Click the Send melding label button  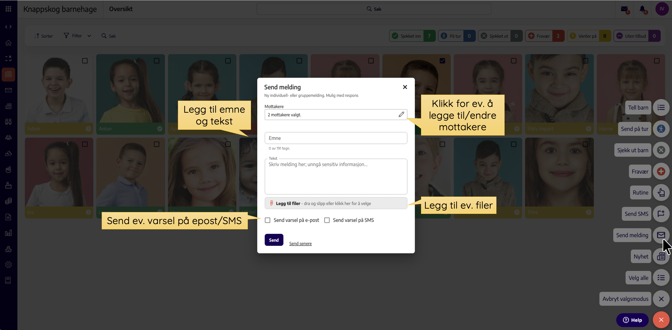[632, 235]
